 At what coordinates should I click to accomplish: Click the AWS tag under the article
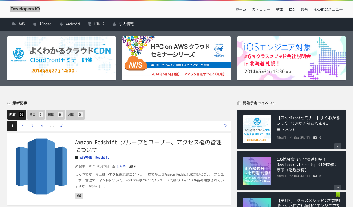[79, 195]
